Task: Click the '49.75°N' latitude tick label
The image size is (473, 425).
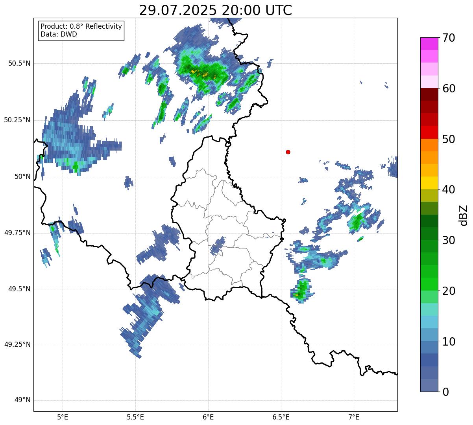Action: tap(17, 233)
